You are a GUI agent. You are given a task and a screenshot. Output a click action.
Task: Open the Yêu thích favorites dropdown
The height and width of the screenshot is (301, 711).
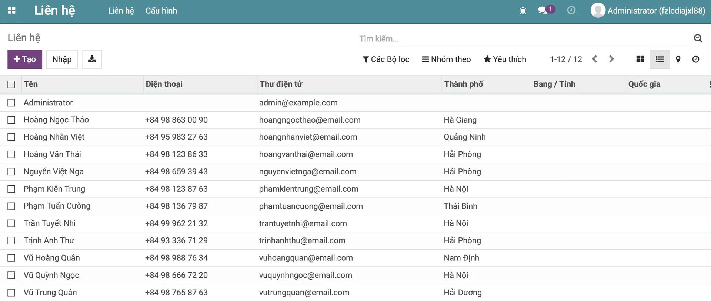[505, 59]
